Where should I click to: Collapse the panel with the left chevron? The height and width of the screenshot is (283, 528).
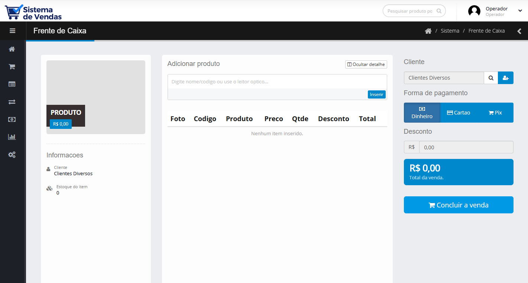click(x=519, y=31)
